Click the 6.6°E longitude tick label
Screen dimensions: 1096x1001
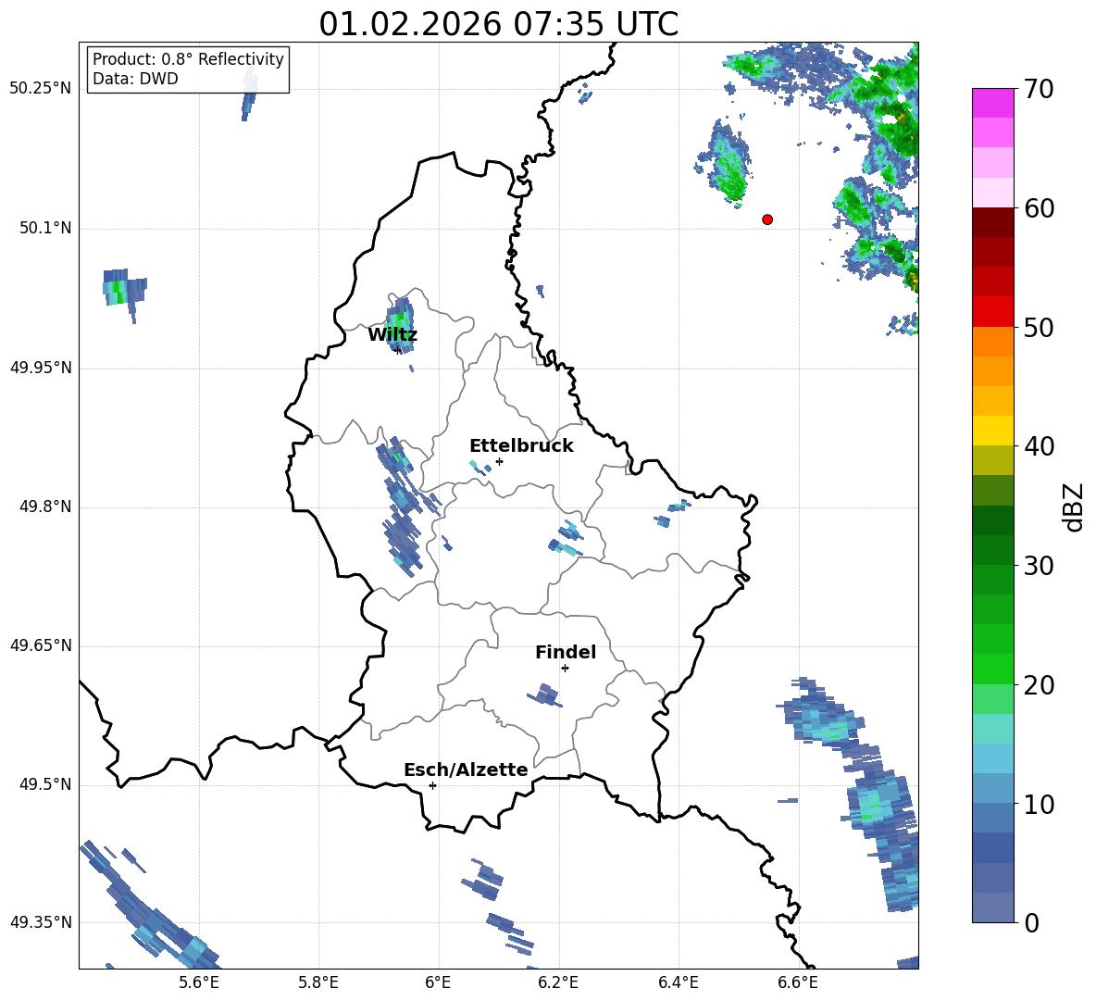[x=798, y=982]
